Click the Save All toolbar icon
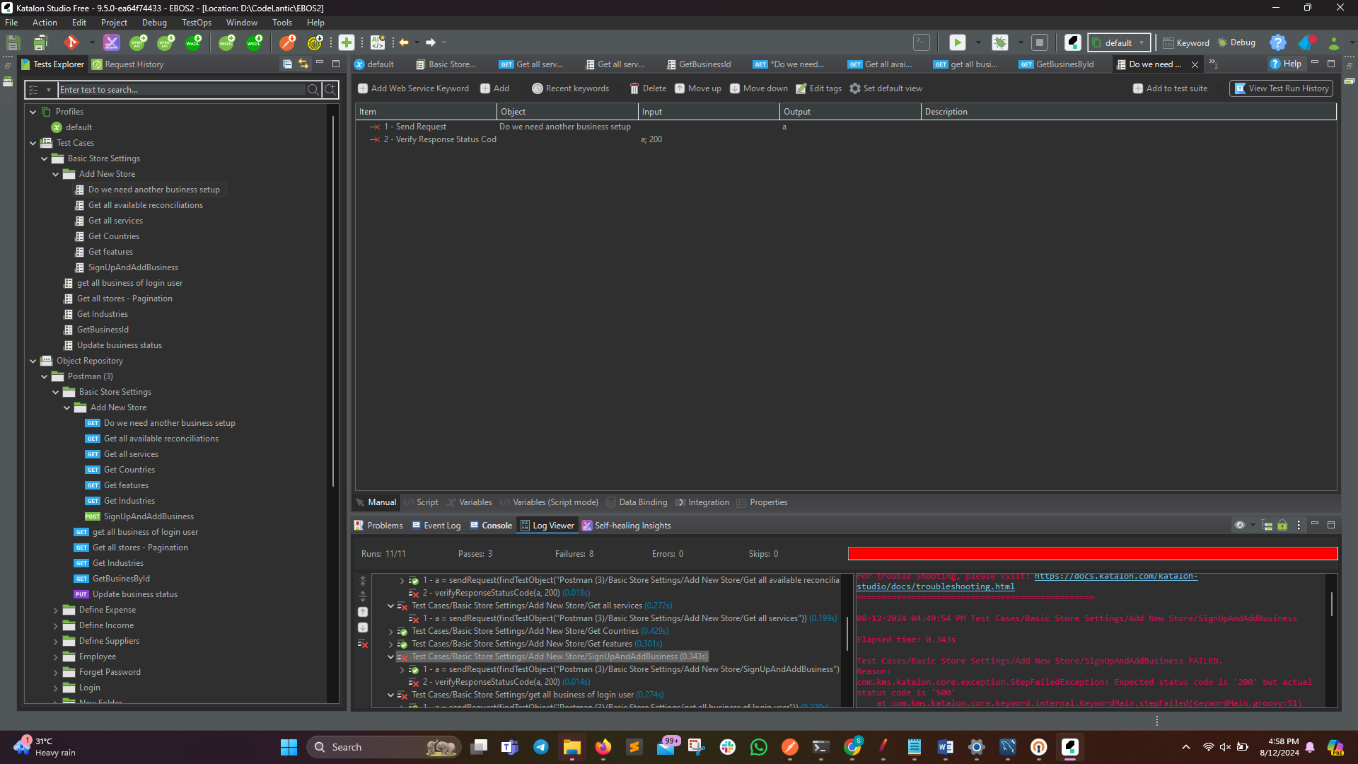This screenshot has height=764, width=1358. click(40, 42)
